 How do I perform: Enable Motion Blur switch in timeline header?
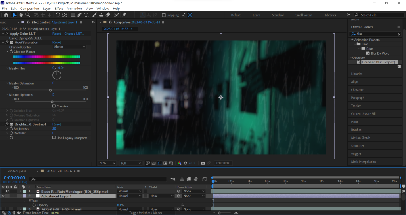[x=196, y=179]
